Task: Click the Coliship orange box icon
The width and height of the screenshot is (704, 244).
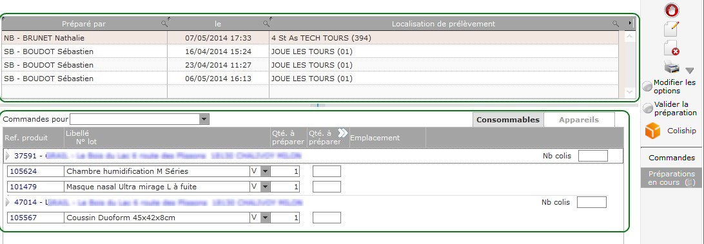Action: pyautogui.click(x=653, y=131)
